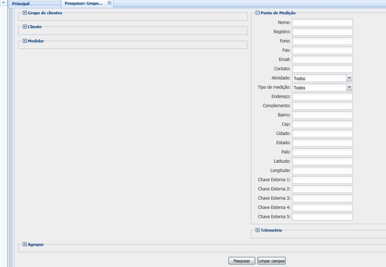The height and width of the screenshot is (267, 386).
Task: Expand the collapsed sidebar with double arrow
Action: point(3,3)
